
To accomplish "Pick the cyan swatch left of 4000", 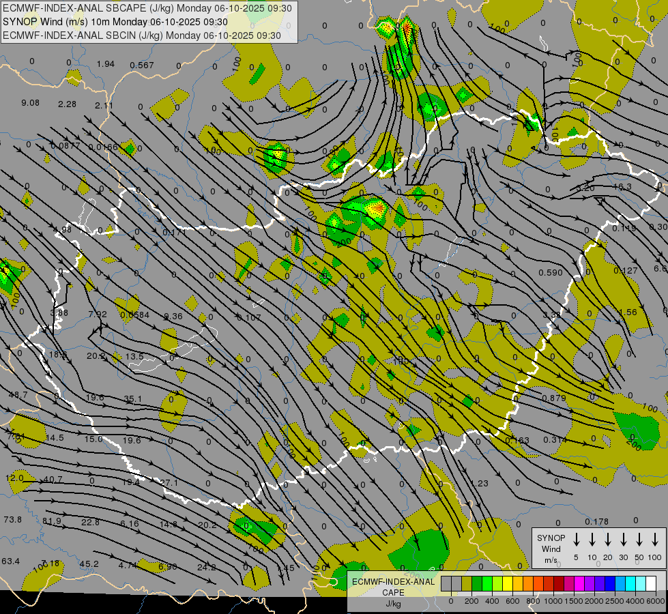I will [x=630, y=583].
